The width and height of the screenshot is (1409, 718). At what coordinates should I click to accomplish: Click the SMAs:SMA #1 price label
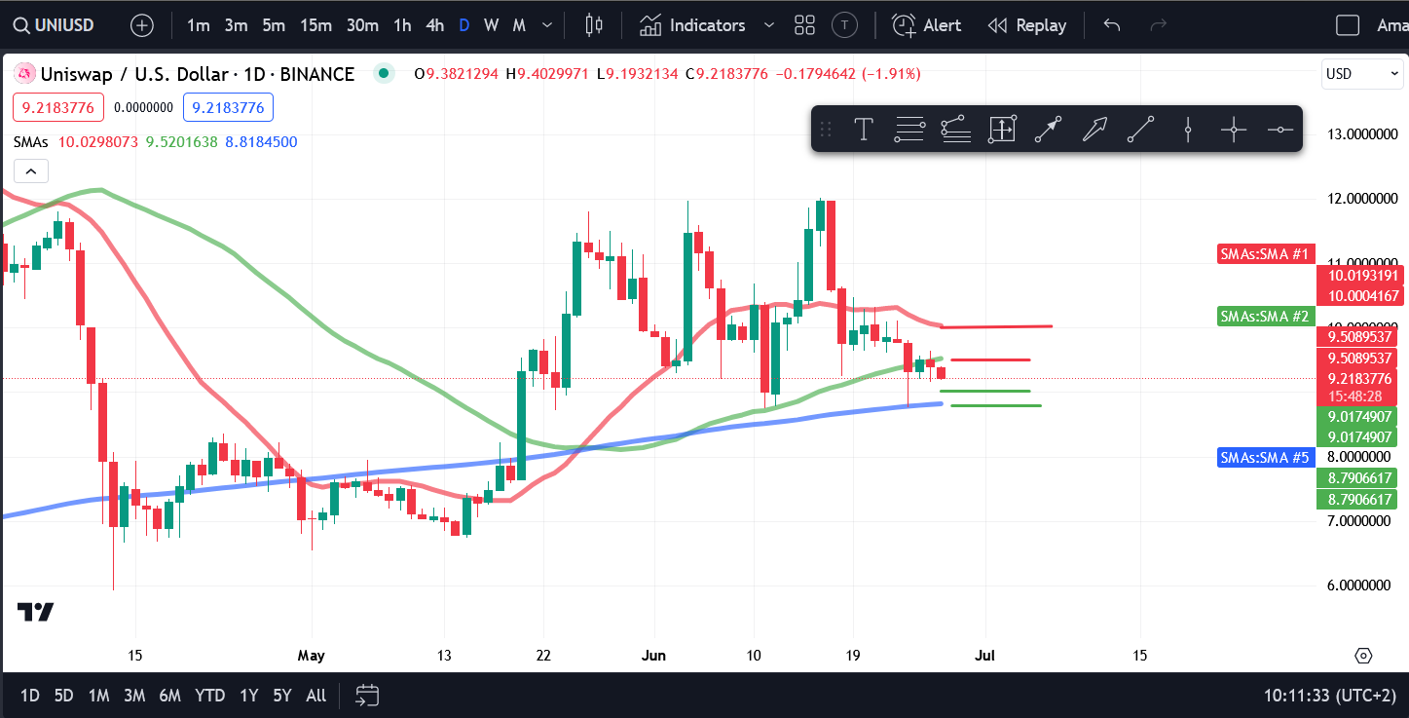click(x=1267, y=254)
